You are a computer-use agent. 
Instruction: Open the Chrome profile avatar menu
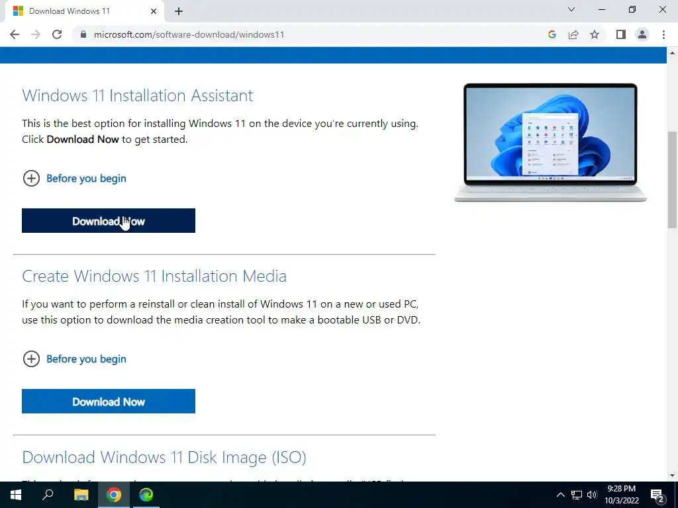tap(642, 34)
